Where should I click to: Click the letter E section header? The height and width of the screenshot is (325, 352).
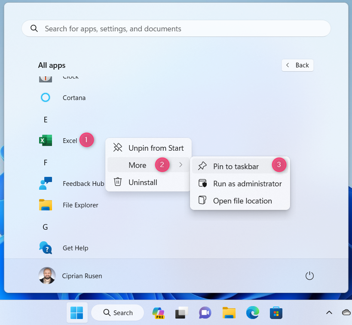46,119
